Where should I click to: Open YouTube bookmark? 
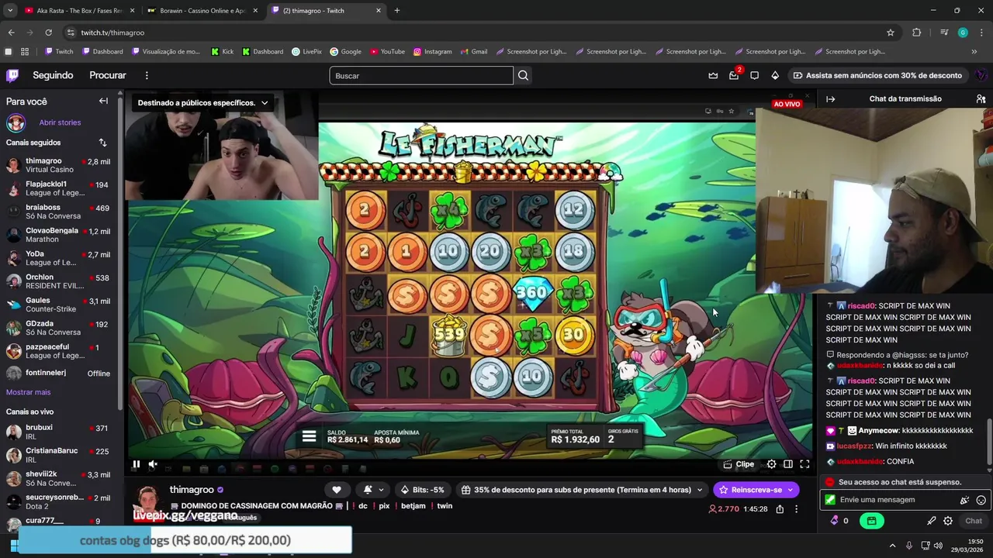pos(387,52)
